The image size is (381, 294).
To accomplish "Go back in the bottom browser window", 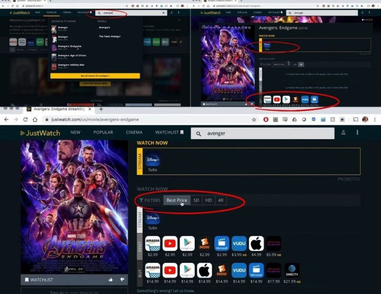I will [6, 120].
